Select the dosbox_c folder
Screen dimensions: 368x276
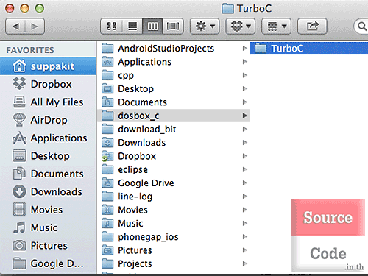(174, 116)
